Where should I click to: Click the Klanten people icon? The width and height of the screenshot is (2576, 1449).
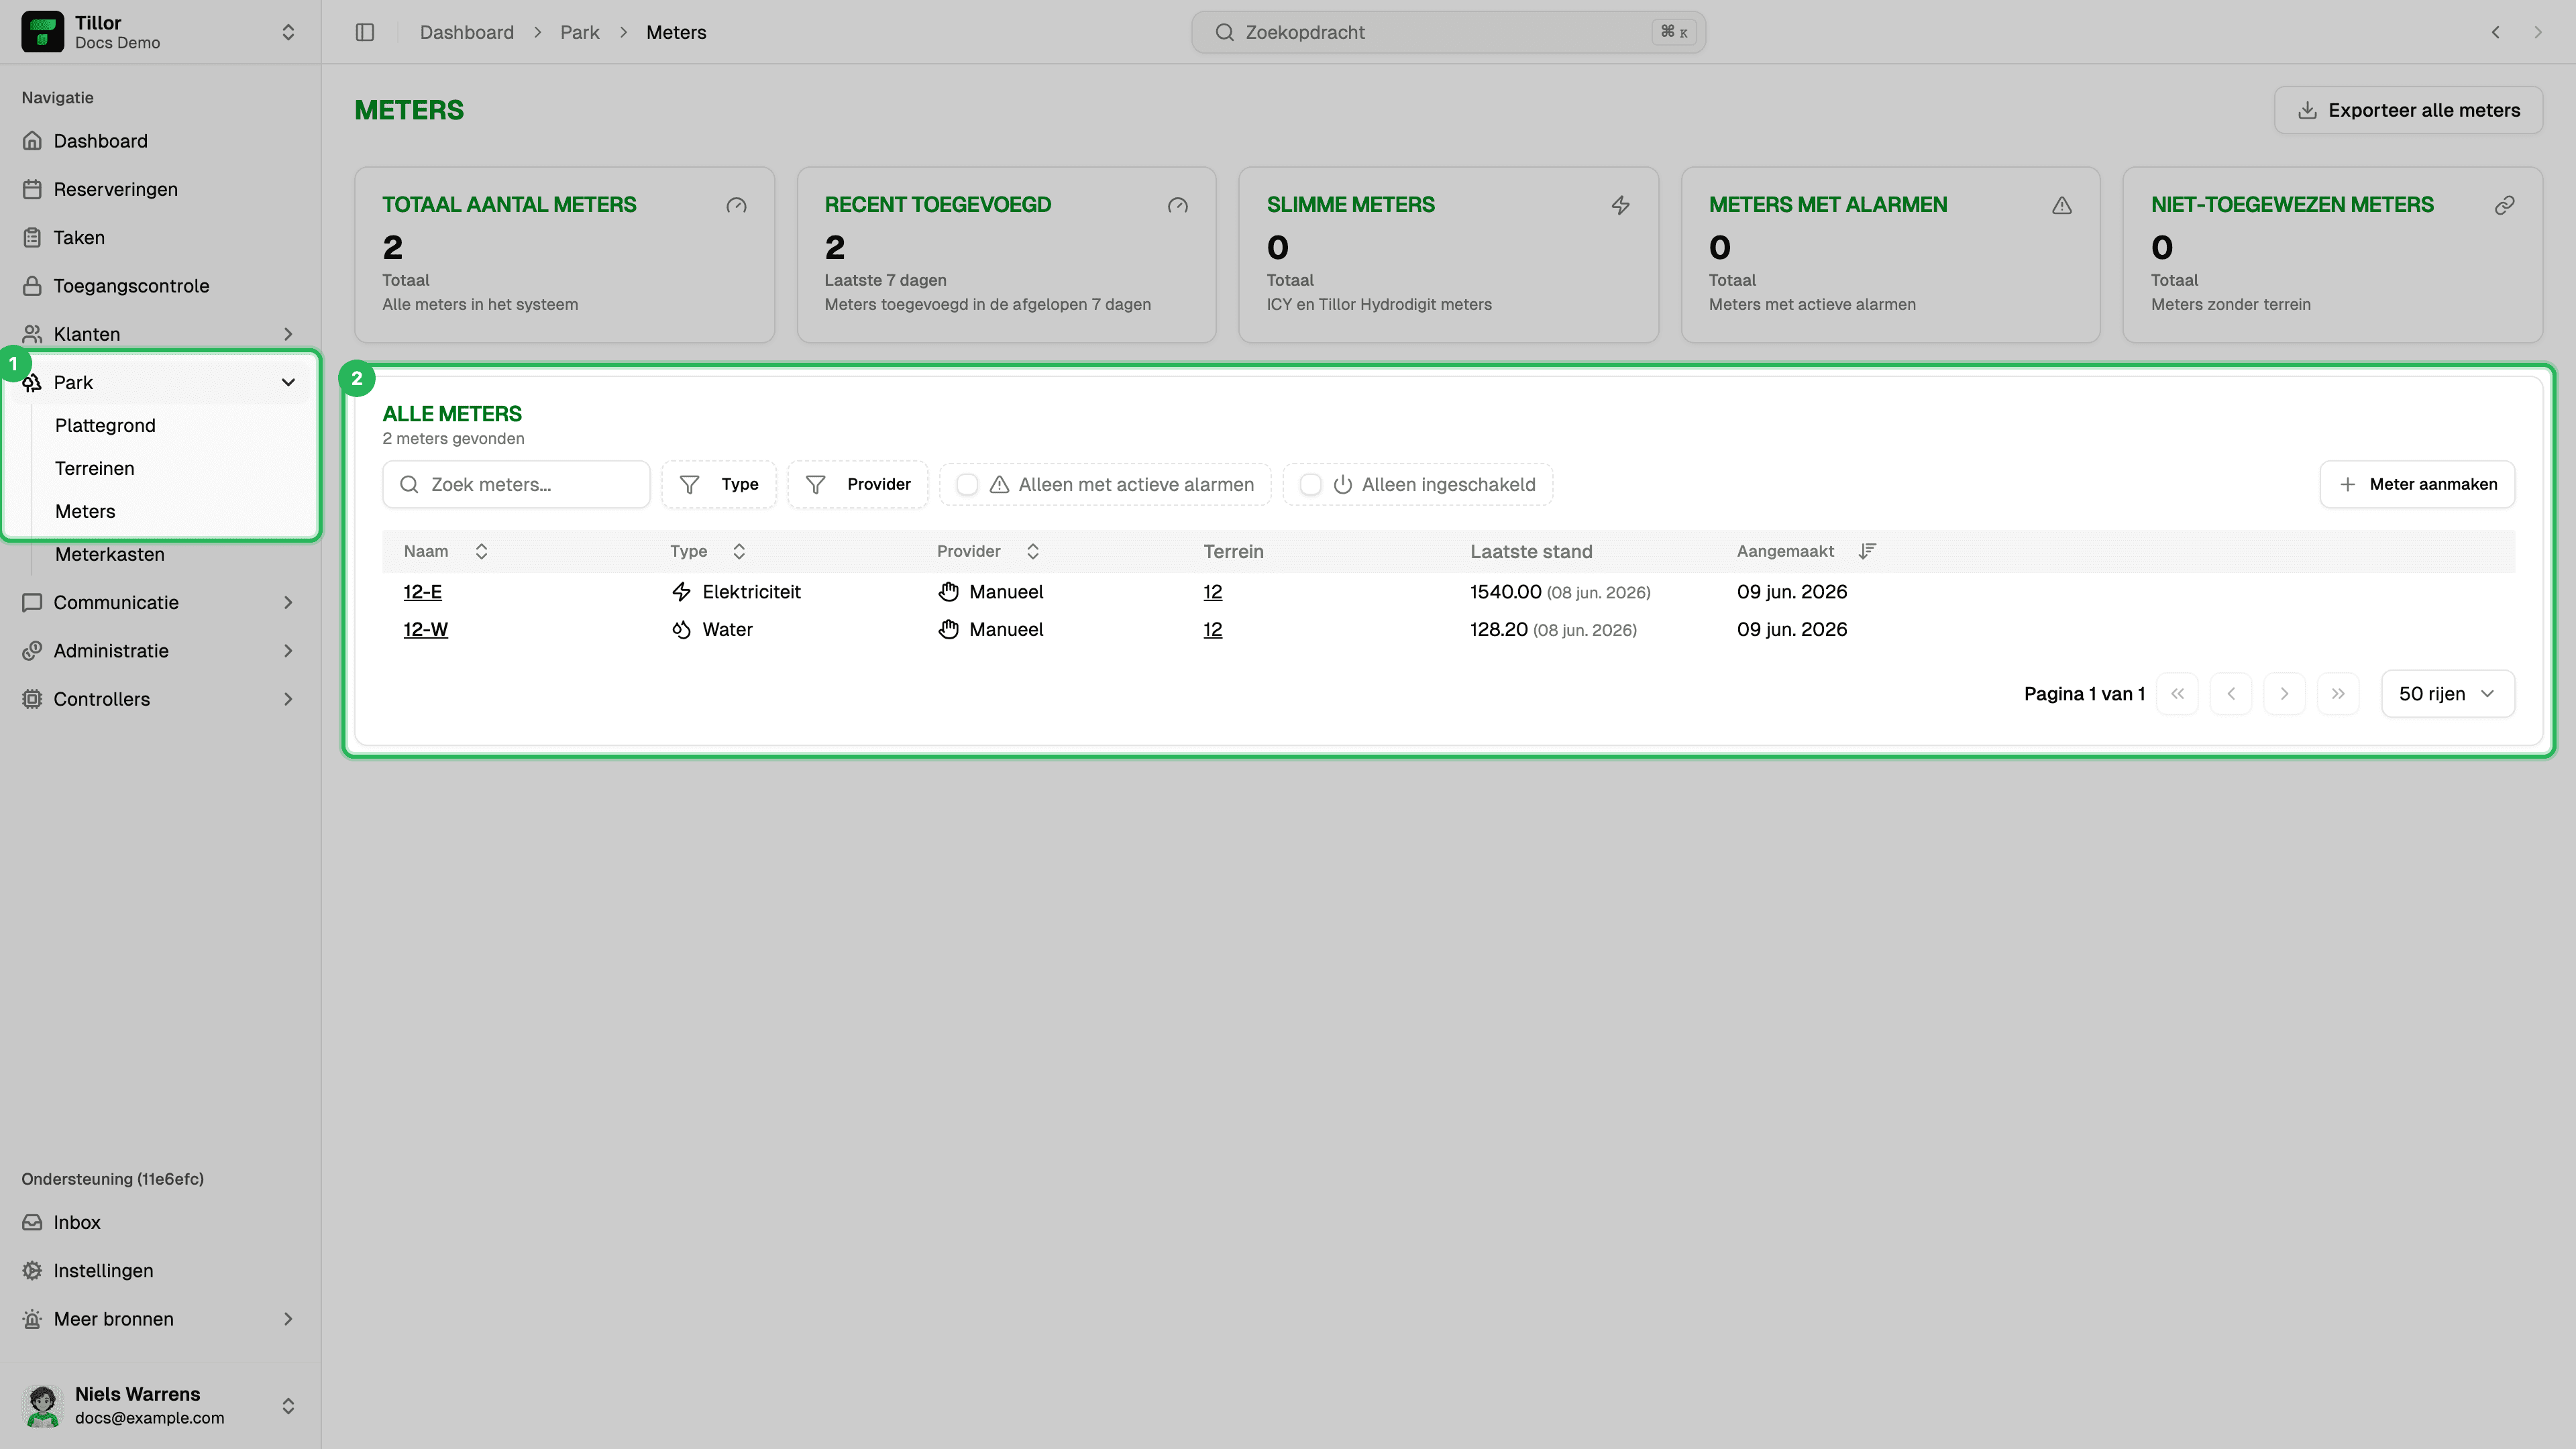[32, 334]
